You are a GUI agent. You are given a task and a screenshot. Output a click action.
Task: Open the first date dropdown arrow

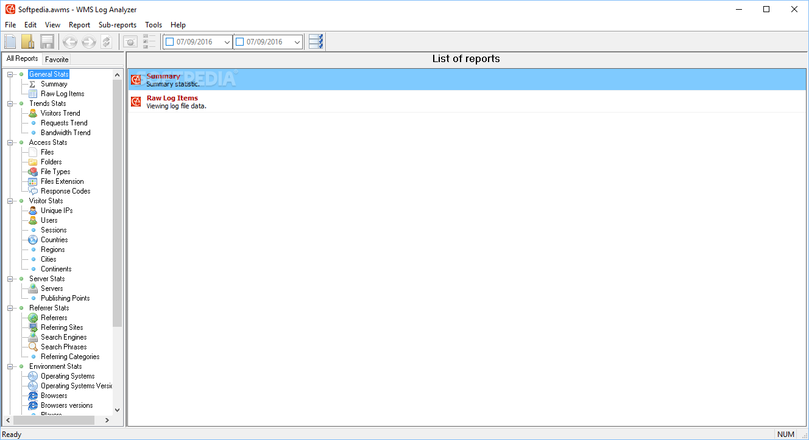point(227,42)
